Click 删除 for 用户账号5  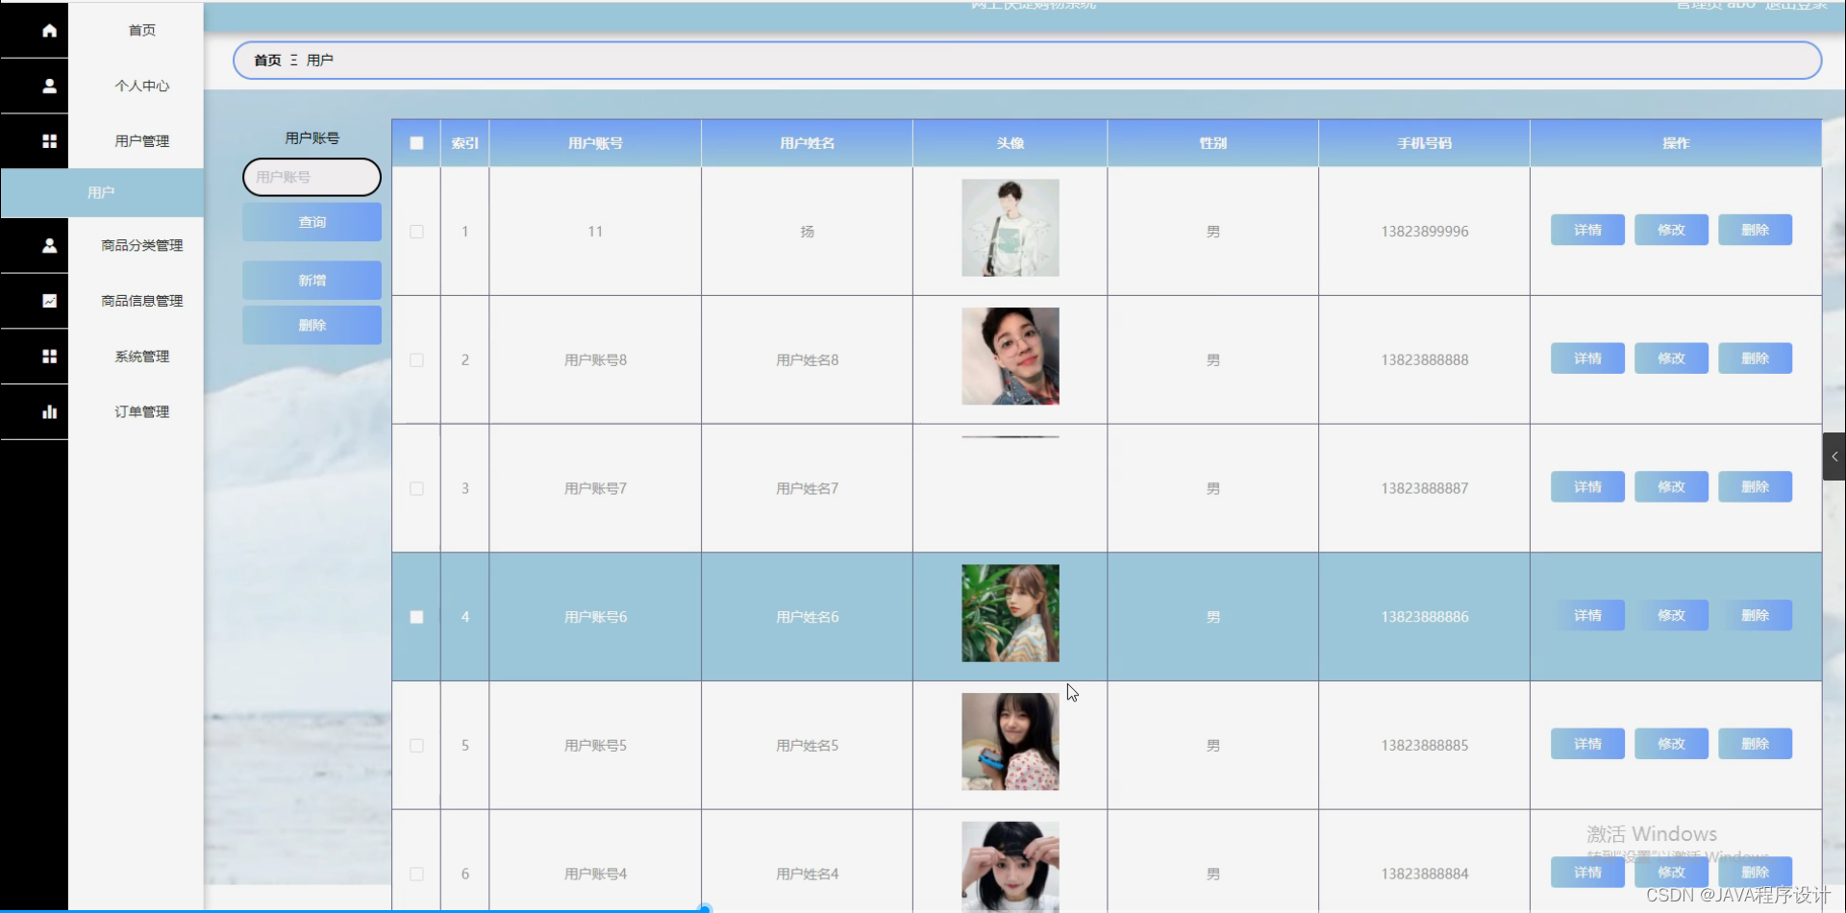click(x=1755, y=744)
